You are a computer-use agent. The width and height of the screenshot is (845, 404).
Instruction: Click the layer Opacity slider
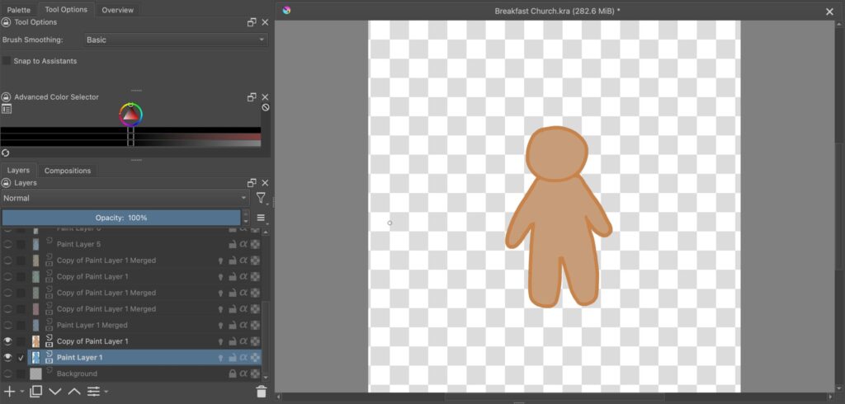tap(120, 218)
